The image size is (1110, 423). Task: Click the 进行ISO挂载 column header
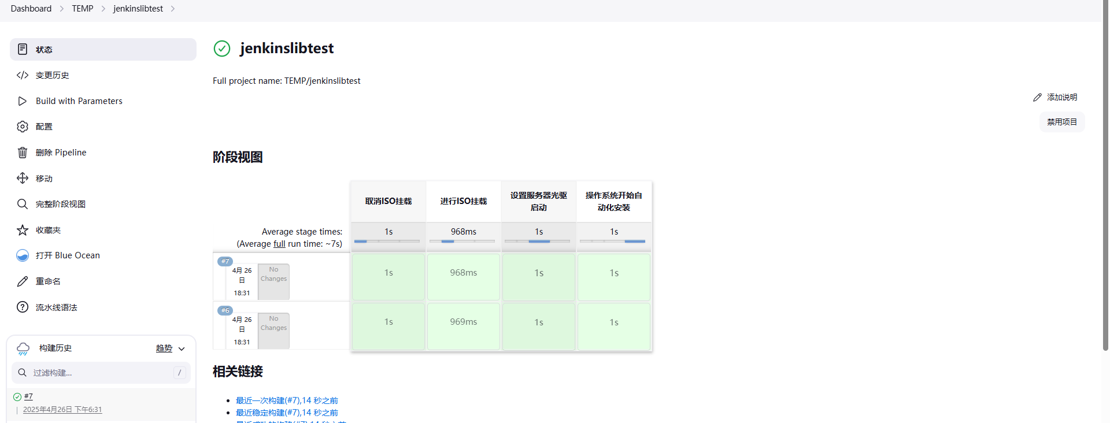pos(464,201)
